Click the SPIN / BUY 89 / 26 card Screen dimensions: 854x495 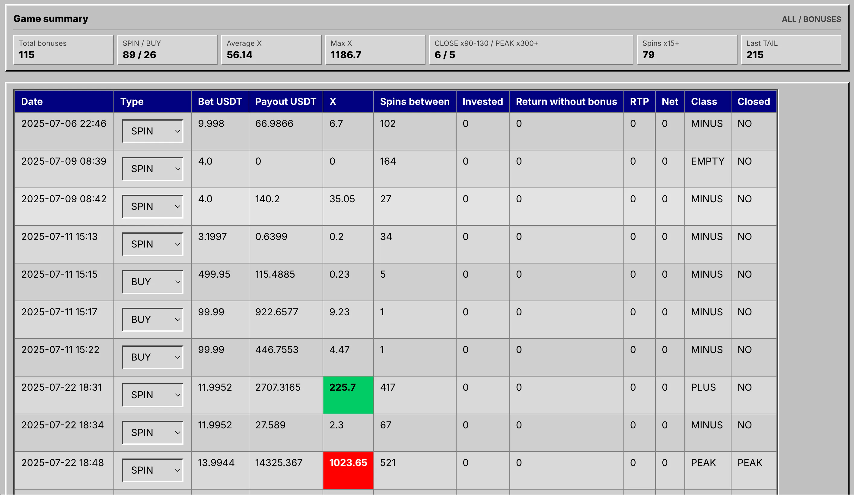click(167, 50)
